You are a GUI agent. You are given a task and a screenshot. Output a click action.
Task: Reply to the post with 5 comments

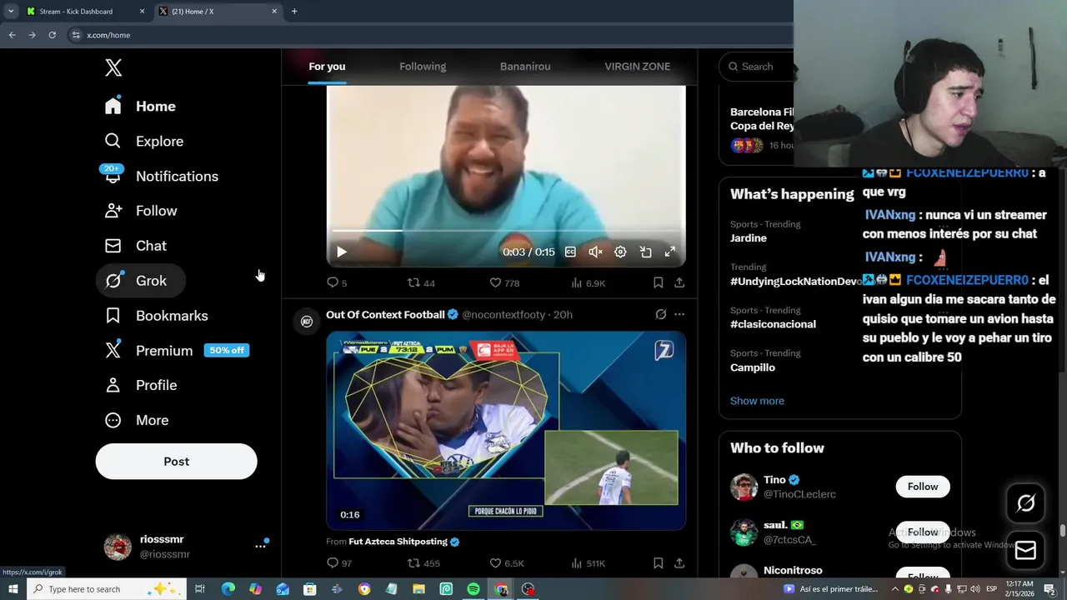(x=337, y=283)
